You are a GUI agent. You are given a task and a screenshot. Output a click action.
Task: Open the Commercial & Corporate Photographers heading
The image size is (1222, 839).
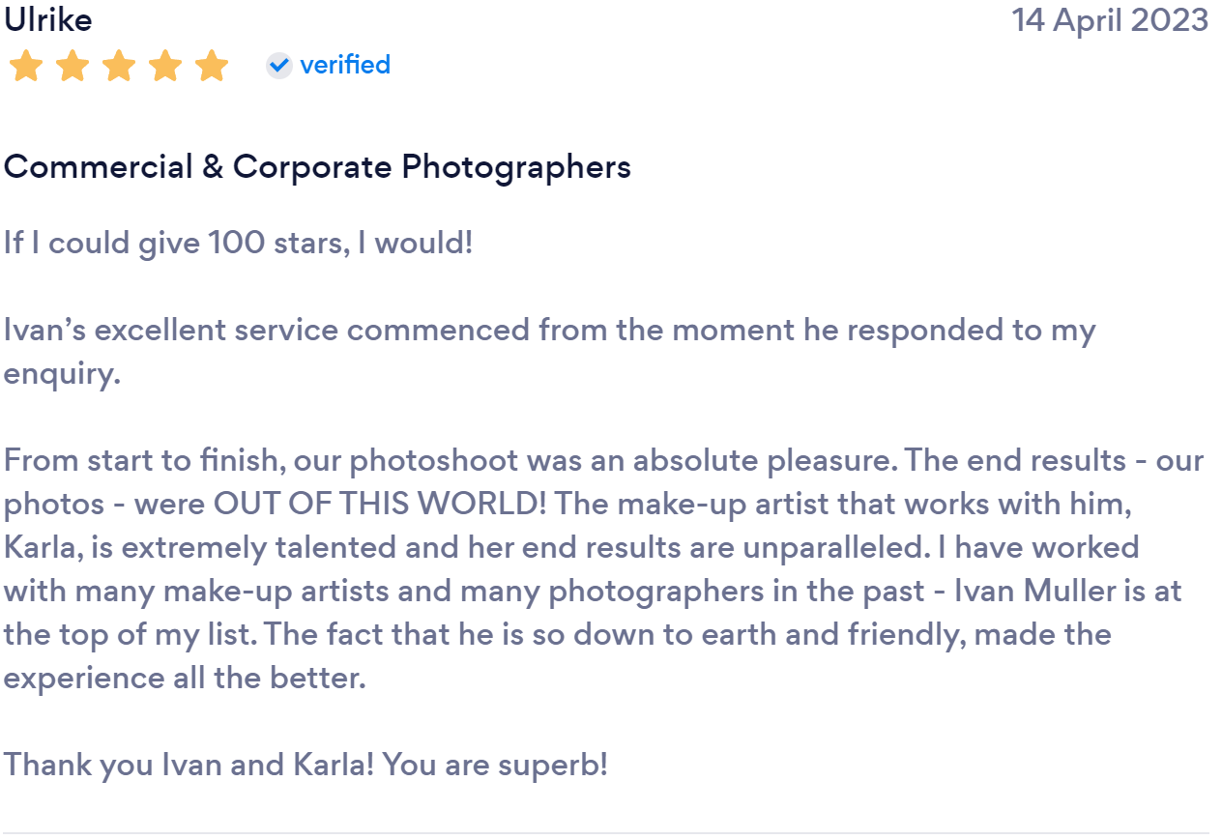317,167
